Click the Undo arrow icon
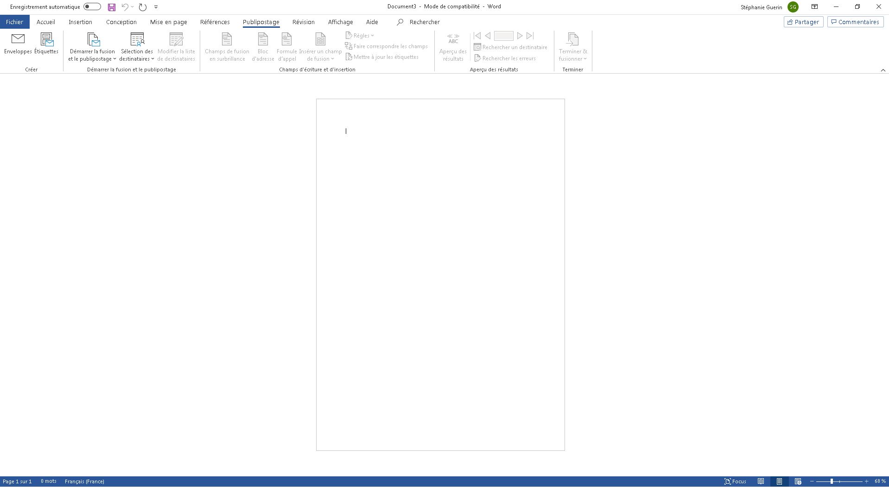The width and height of the screenshot is (889, 487). pyautogui.click(x=125, y=7)
